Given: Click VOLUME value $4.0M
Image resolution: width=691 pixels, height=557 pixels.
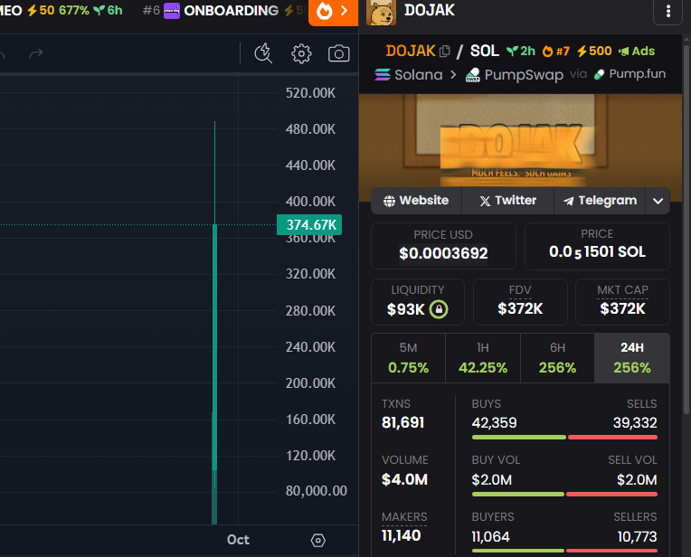Looking at the screenshot, I should coord(404,479).
